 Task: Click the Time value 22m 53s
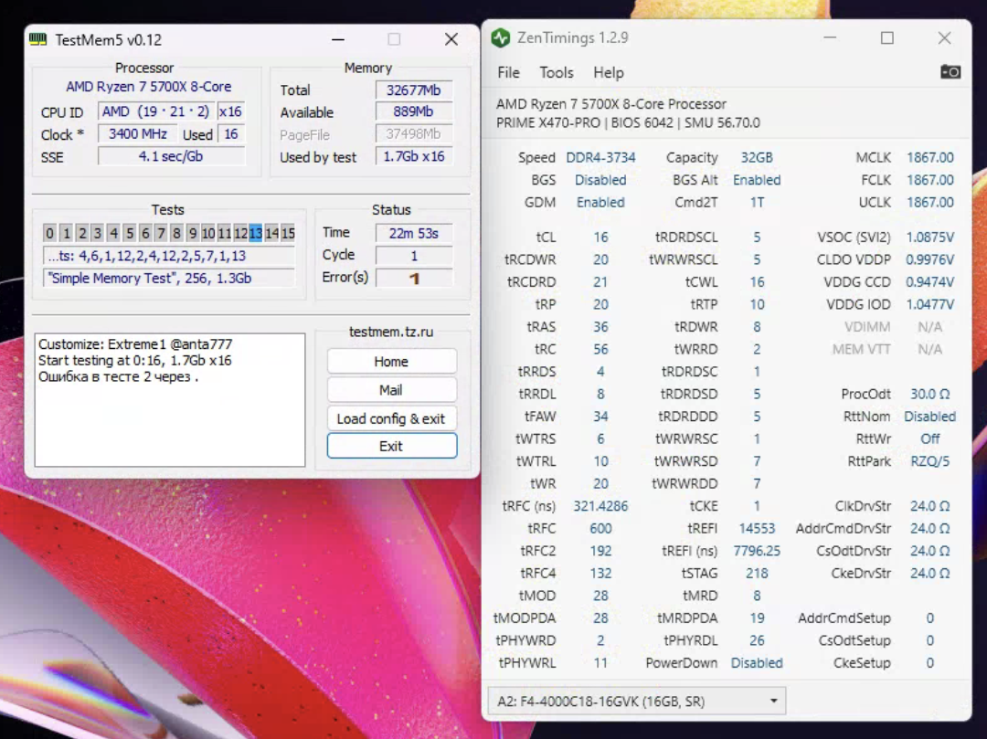tap(414, 233)
